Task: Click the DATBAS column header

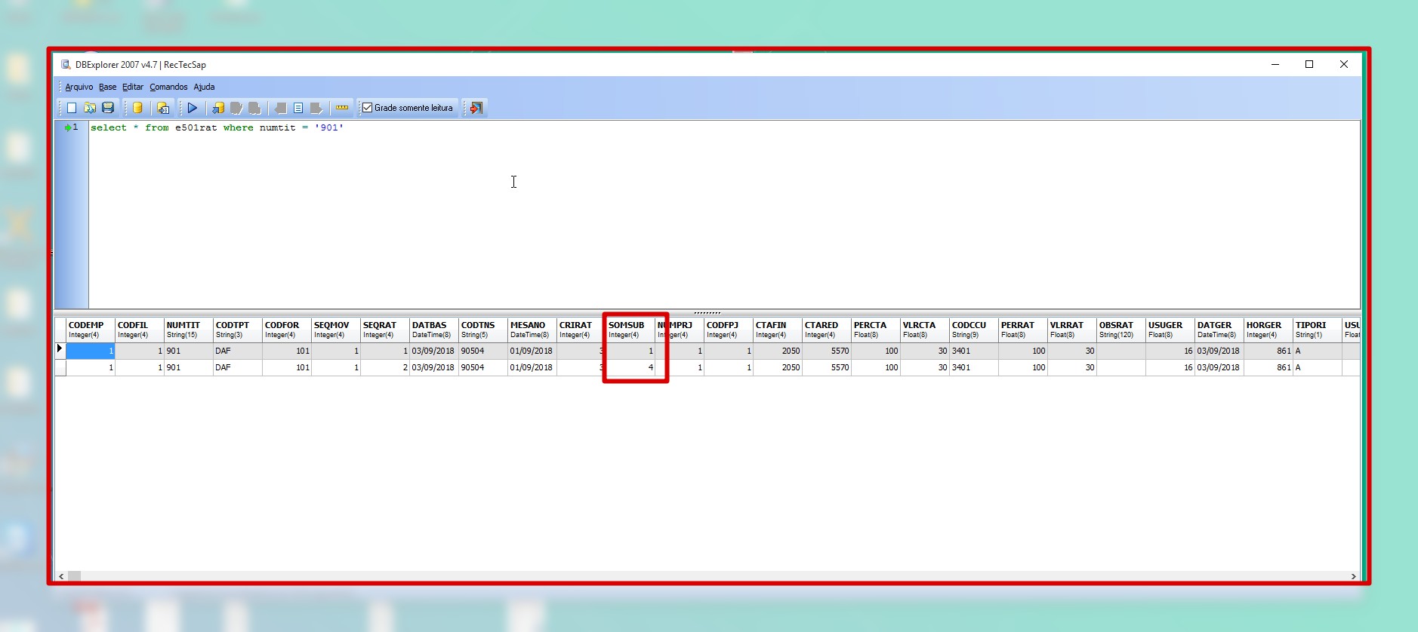Action: 432,329
